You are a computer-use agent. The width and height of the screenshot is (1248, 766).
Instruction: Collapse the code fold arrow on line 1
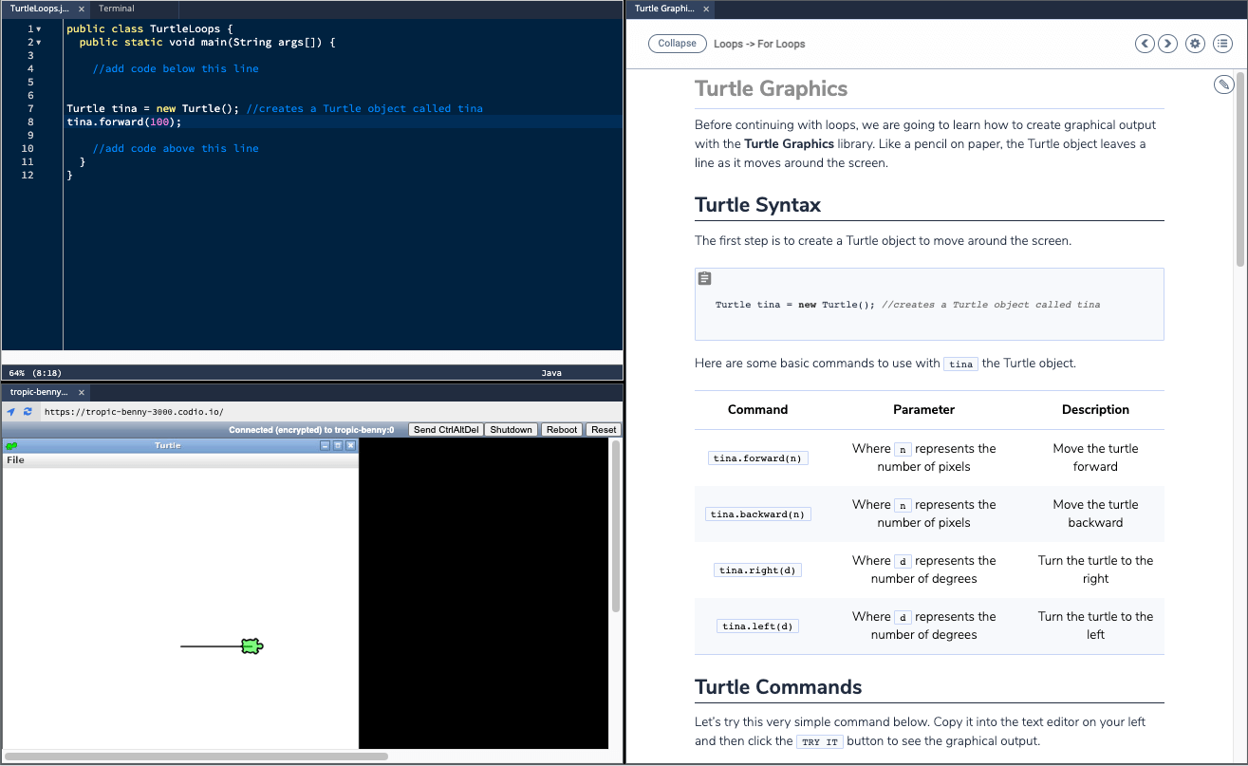[x=38, y=28]
